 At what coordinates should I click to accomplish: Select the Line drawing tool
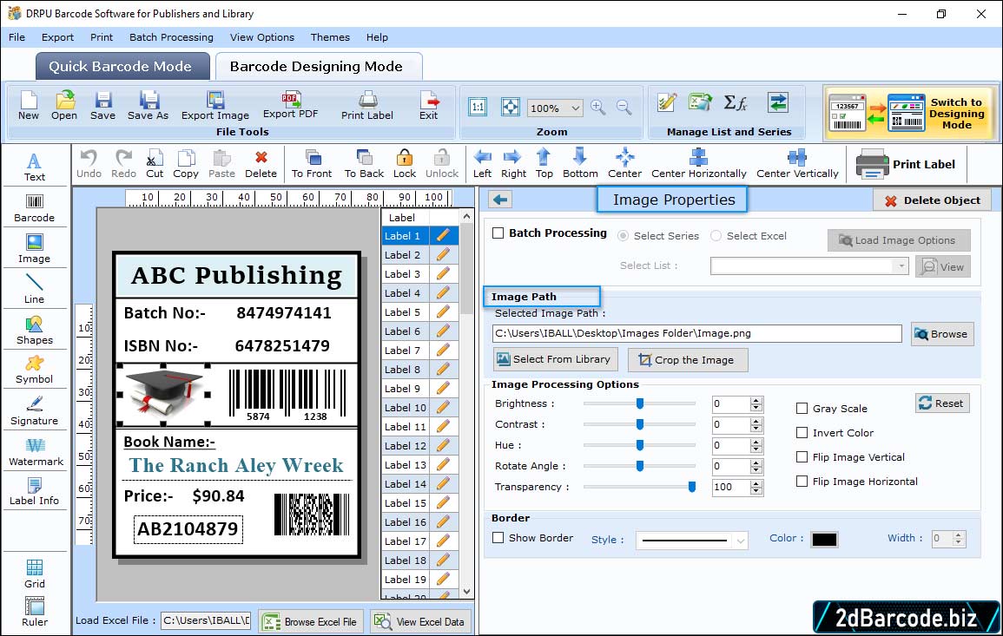coord(35,289)
